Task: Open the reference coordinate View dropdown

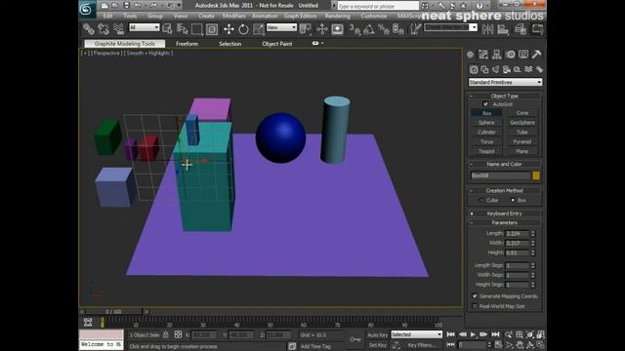Action: click(281, 27)
